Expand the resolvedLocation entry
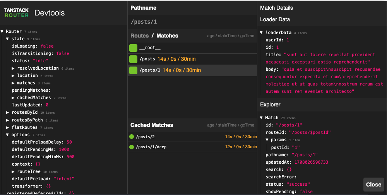Image resolution: width=387 pixels, height=195 pixels. tap(13, 68)
